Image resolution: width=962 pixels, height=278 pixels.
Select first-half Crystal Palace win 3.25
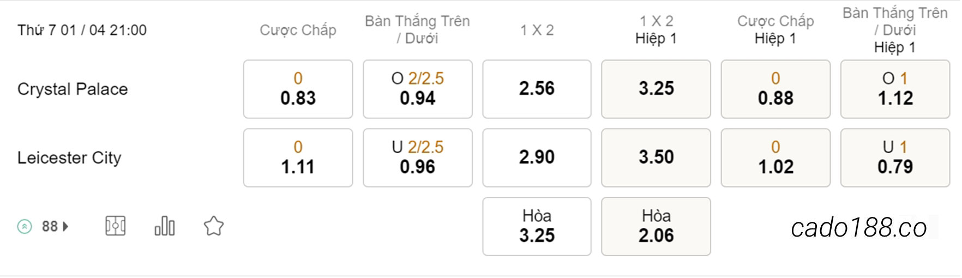point(656,89)
